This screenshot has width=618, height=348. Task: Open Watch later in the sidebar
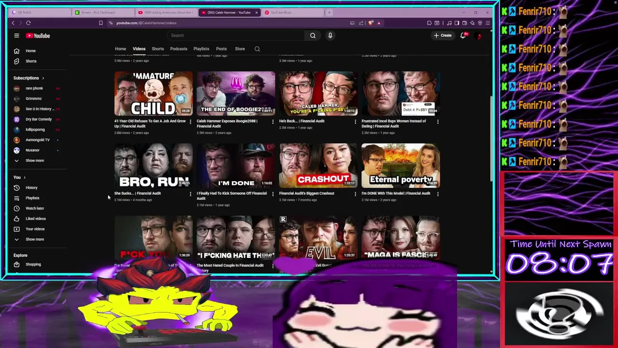[34, 208]
